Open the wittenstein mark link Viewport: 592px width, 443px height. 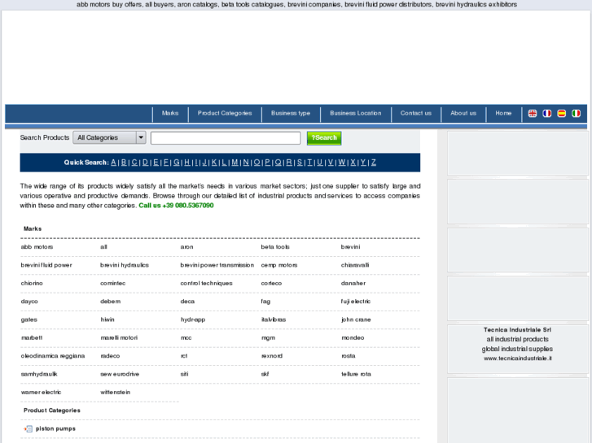[116, 392]
